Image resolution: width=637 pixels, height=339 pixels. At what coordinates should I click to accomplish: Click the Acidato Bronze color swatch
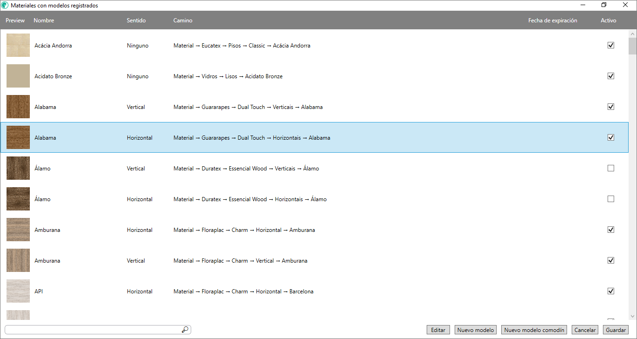[x=18, y=76]
